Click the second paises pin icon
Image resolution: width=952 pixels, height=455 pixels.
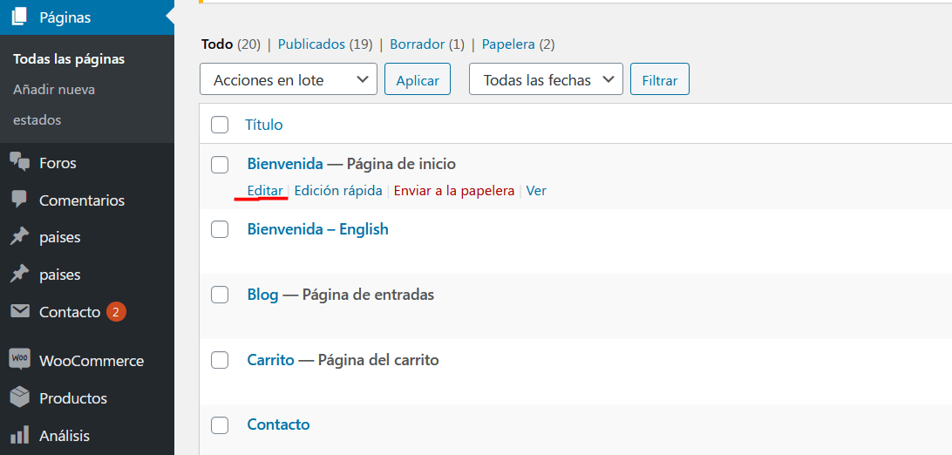19,275
